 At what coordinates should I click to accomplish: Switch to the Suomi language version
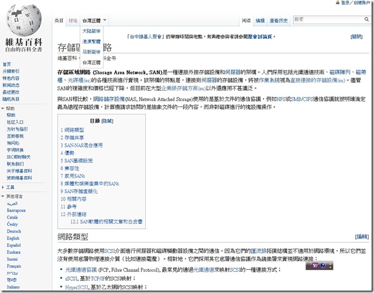pos(12,259)
